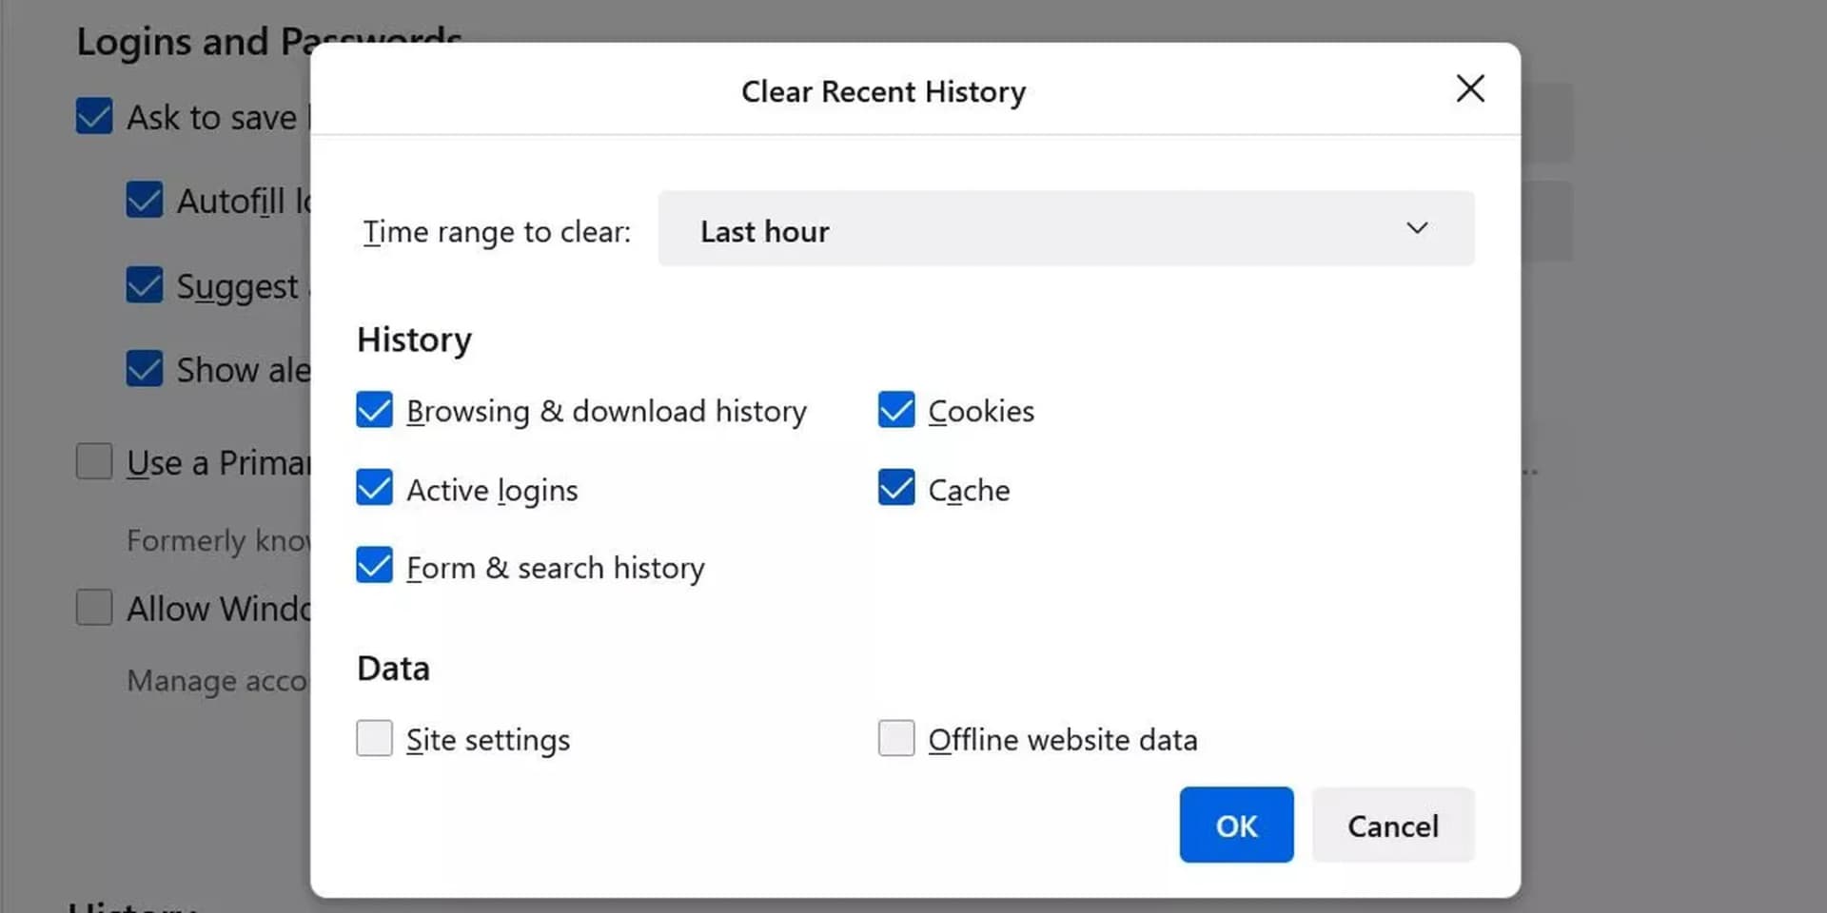Screen dimensions: 1827x913
Task: Open the Manage accounts link
Action: click(x=215, y=680)
